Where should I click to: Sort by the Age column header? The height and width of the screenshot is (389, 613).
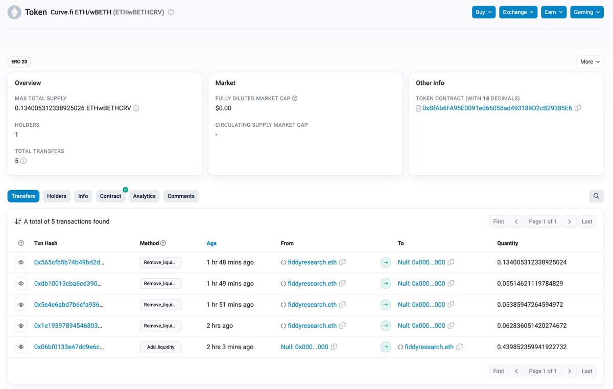tap(211, 243)
